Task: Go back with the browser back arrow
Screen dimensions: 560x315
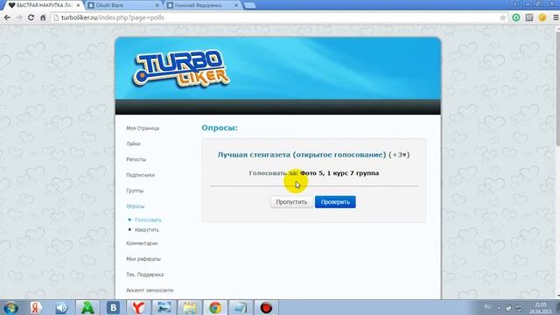Action: (7, 17)
